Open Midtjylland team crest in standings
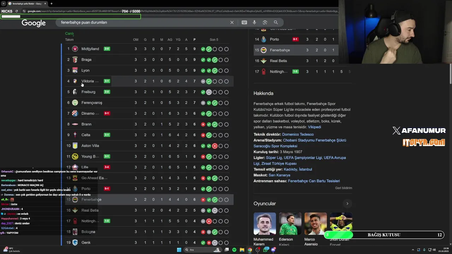The height and width of the screenshot is (254, 452). 75,49
